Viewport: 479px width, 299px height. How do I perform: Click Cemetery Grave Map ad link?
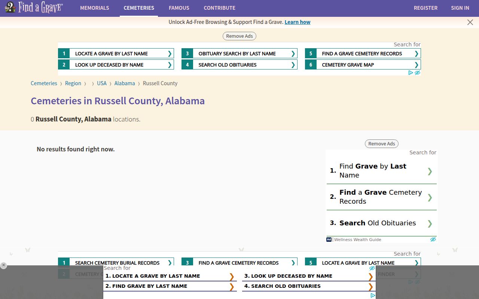point(363,65)
